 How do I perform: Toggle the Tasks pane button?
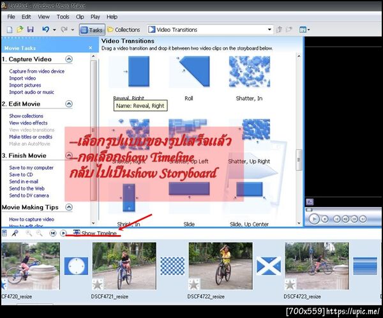click(92, 30)
